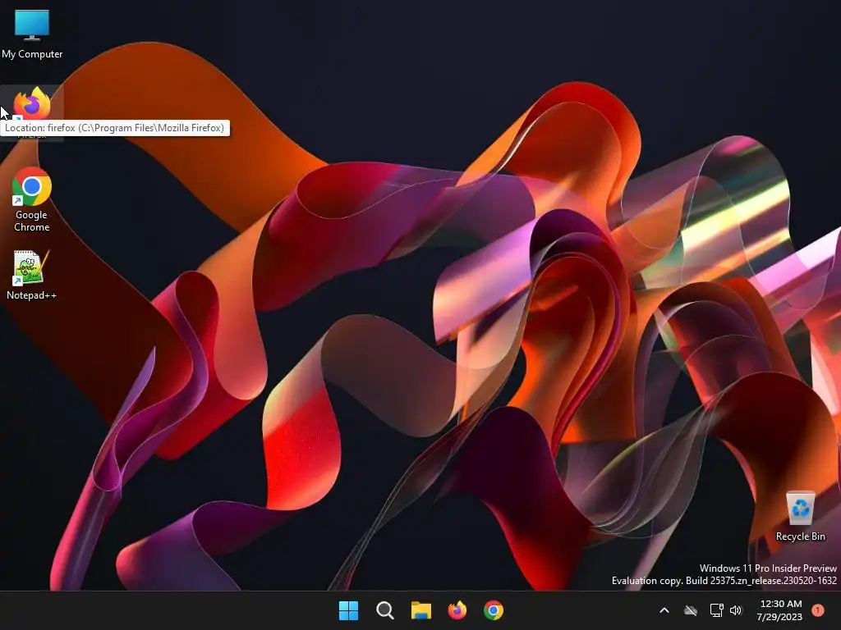
Task: Open the Windows Start menu
Action: [348, 610]
